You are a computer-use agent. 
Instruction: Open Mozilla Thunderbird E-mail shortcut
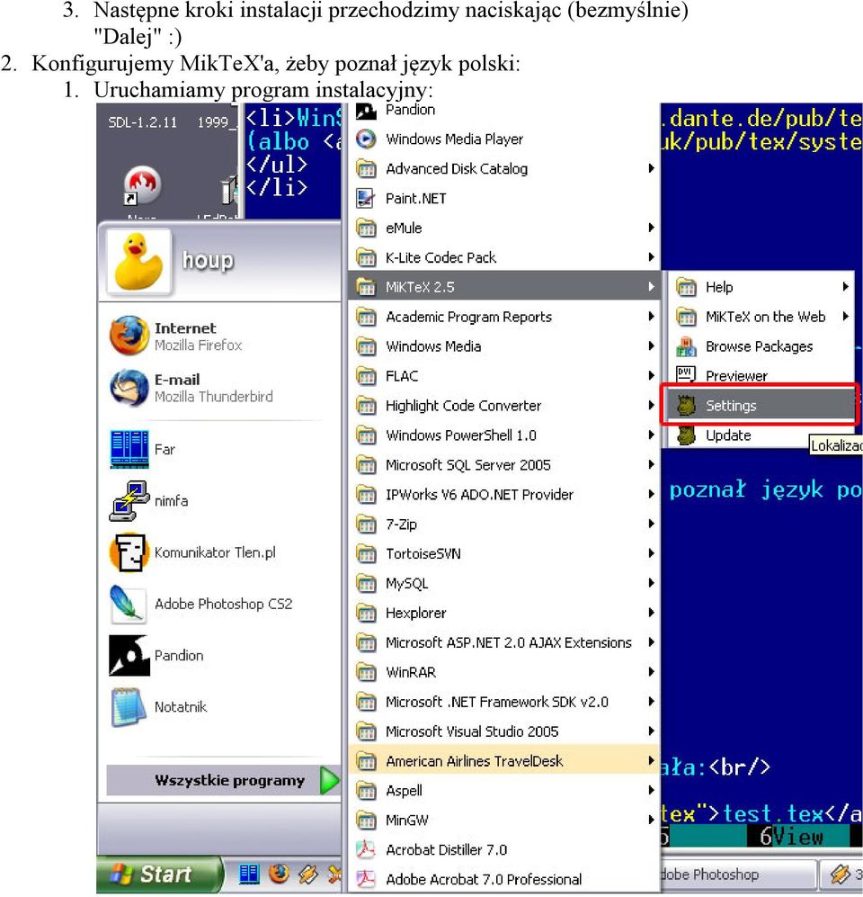click(x=220, y=388)
